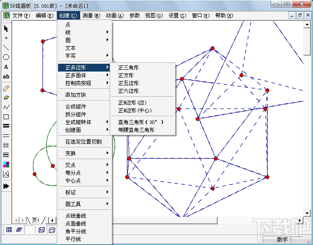Viewport: 313px width, 245px height.
Task: Click the vertical scrollbar down arrow
Action: click(x=307, y=213)
